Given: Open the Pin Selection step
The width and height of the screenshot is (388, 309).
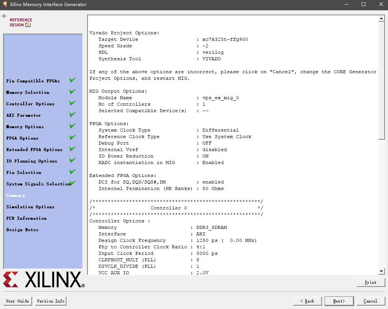Looking at the screenshot, I should pyautogui.click(x=24, y=172).
